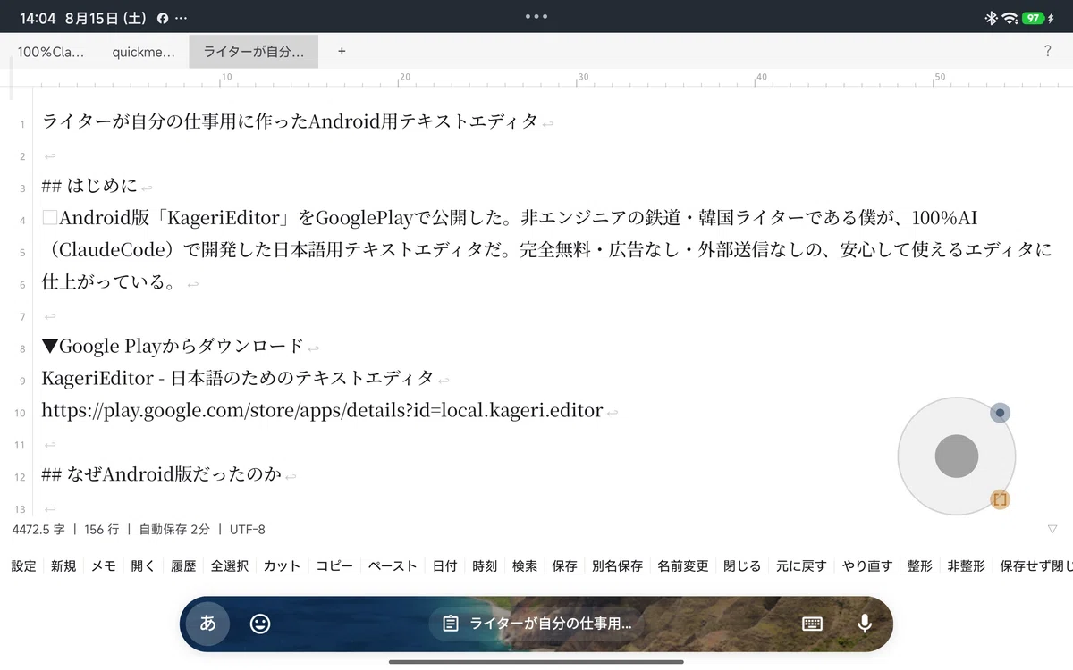Collapse toolbar with the ▽ triangle
Image resolution: width=1073 pixels, height=670 pixels.
1052,529
